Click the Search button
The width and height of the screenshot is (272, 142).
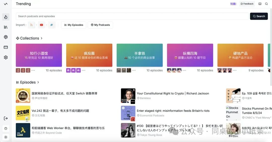pos(259,16)
